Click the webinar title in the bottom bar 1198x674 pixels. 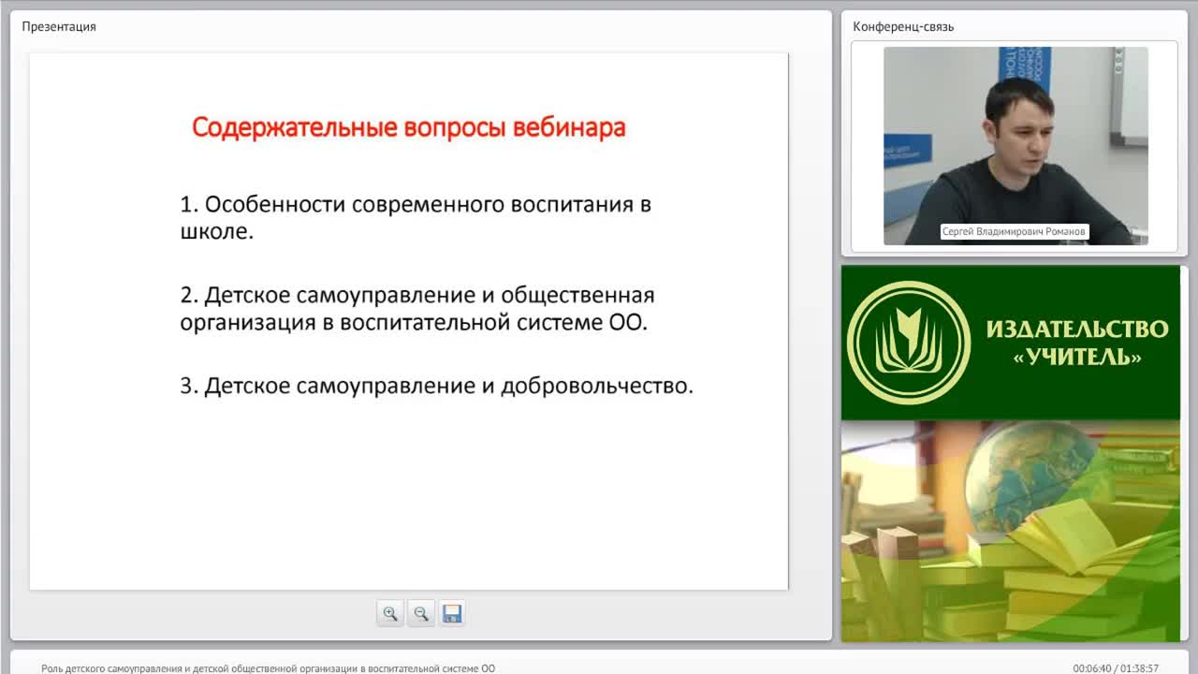[x=268, y=668]
